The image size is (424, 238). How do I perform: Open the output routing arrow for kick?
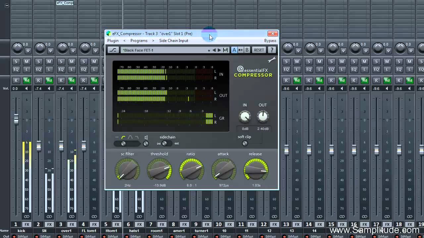[14, 236]
